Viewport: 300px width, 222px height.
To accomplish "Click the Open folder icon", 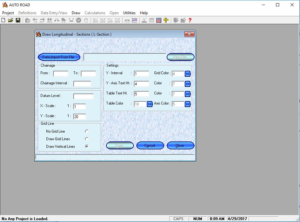I will 10,20.
